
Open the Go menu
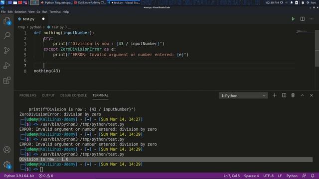click(x=38, y=12)
